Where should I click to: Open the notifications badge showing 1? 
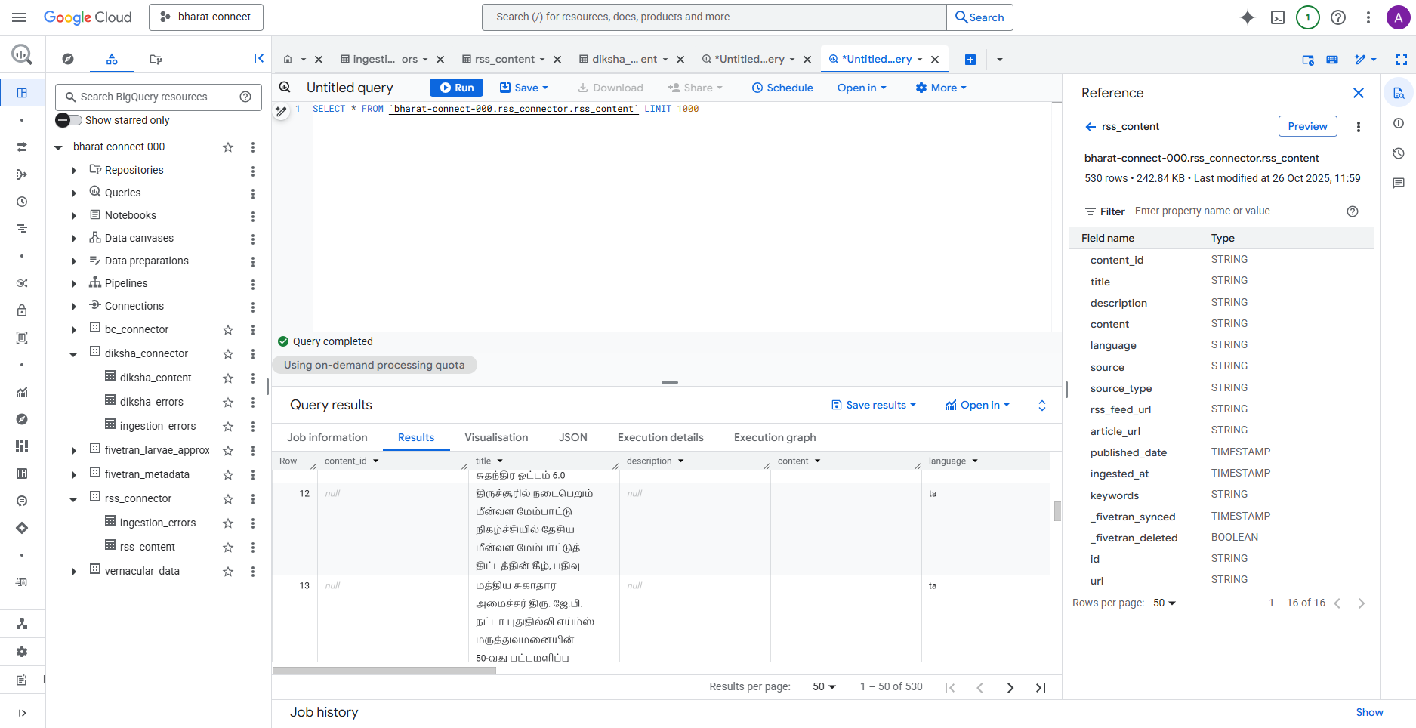(1308, 17)
